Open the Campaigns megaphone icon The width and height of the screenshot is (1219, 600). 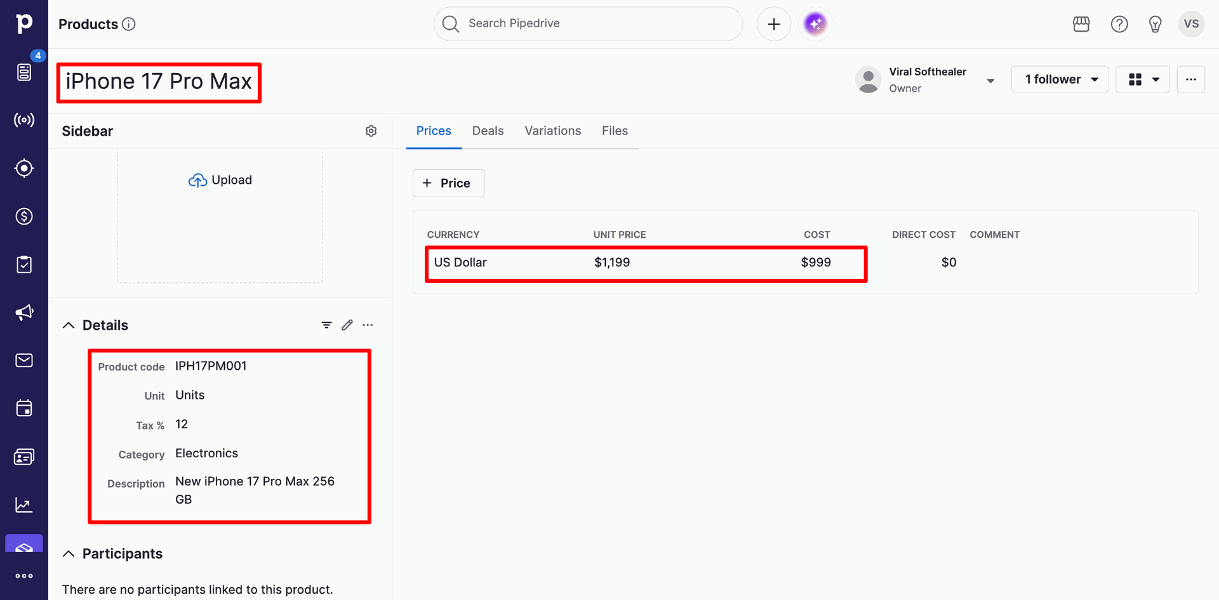(x=24, y=312)
